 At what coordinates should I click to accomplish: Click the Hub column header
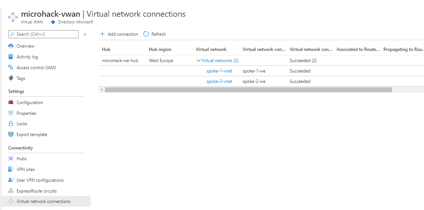106,49
